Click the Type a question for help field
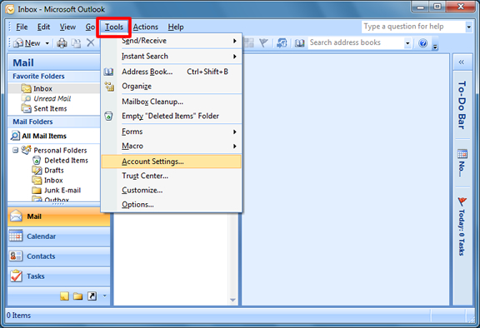 [413, 27]
